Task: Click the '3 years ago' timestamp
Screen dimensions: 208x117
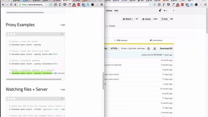Action: pos(167,70)
